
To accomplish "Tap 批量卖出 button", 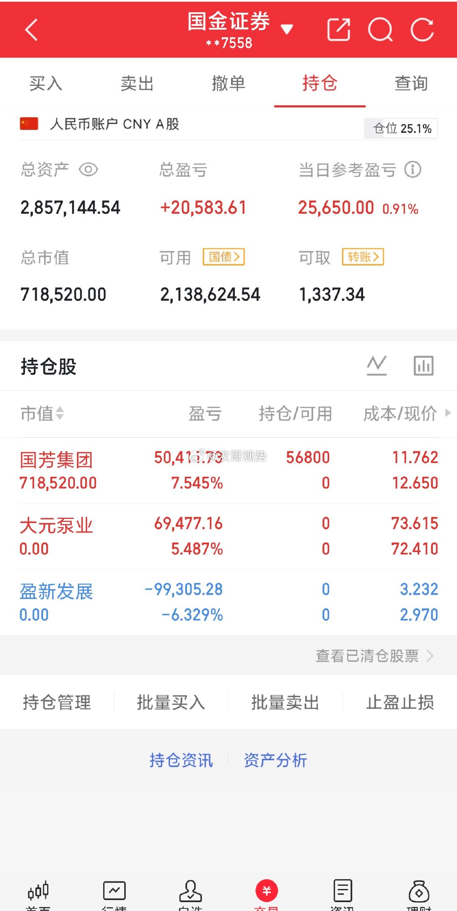I will (x=285, y=702).
